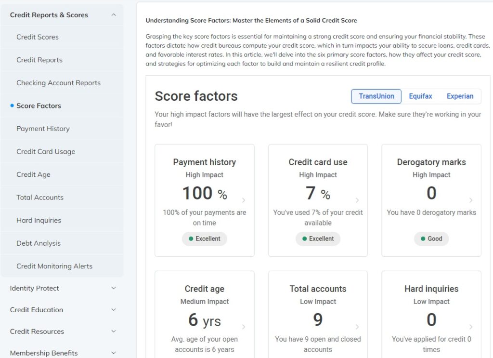Expand the Credit Education section

pyautogui.click(x=114, y=310)
